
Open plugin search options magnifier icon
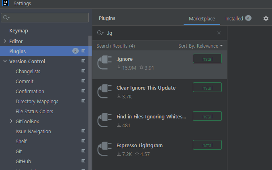tap(100, 33)
